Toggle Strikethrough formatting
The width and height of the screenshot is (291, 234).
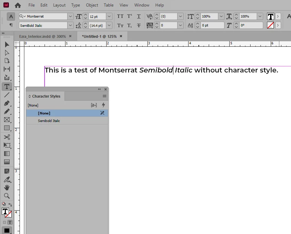click(138, 25)
